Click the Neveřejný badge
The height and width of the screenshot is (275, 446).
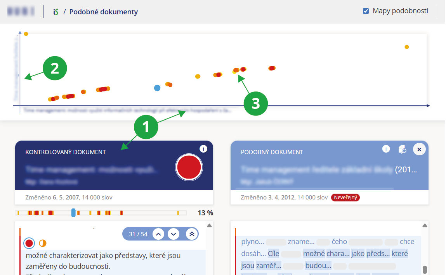pyautogui.click(x=345, y=198)
